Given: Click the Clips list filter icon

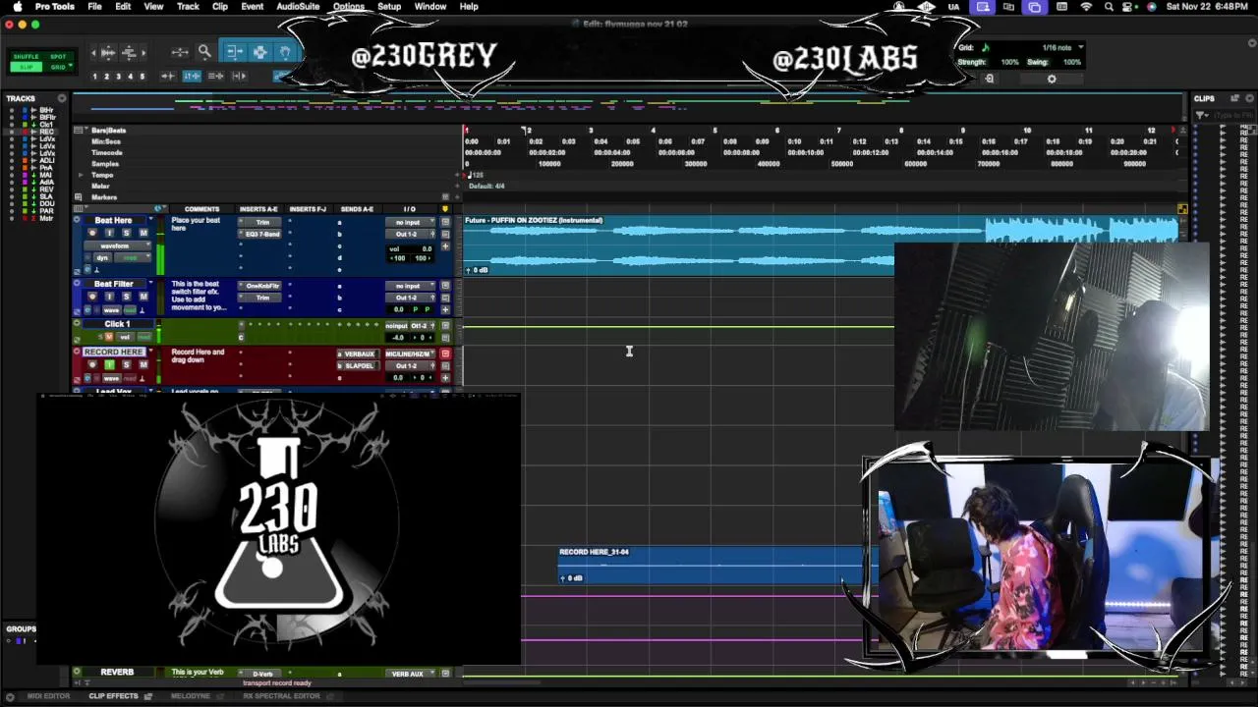Looking at the screenshot, I should coord(1202,116).
